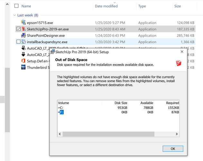The image size is (203, 161).
Task: Sort files by Size column header
Action: click(x=178, y=6)
